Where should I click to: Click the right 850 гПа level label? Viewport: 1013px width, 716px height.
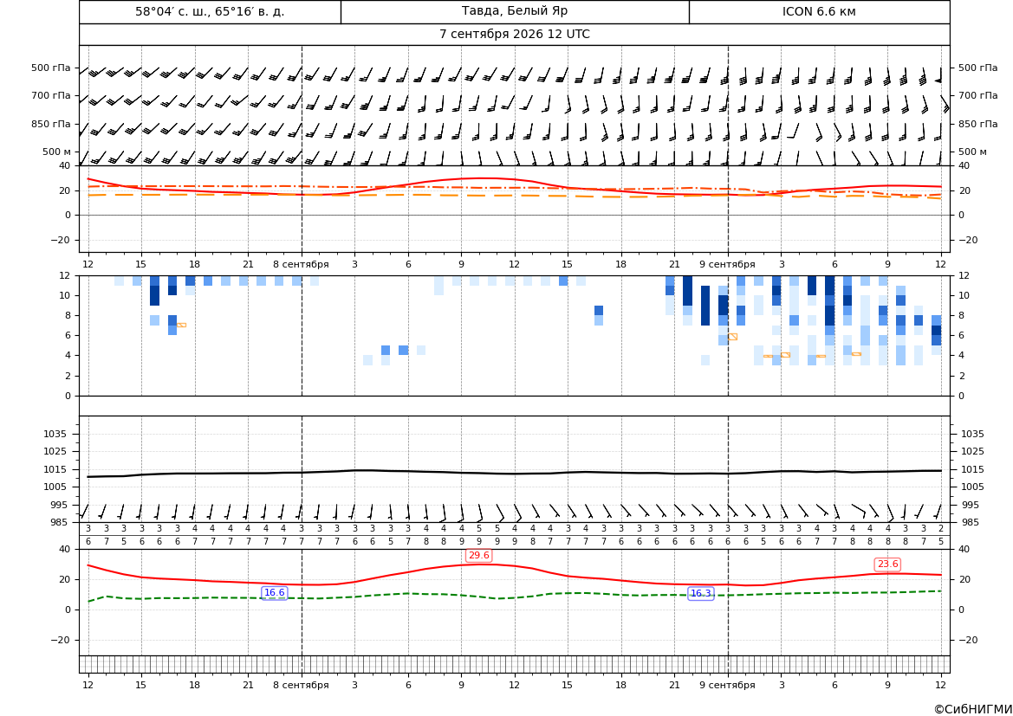[978, 124]
